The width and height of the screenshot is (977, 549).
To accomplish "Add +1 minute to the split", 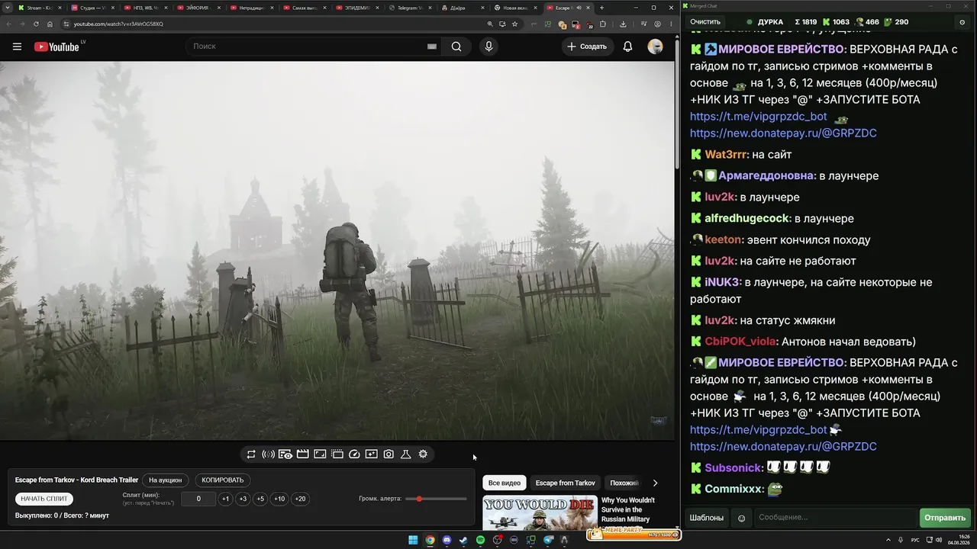I will click(225, 499).
